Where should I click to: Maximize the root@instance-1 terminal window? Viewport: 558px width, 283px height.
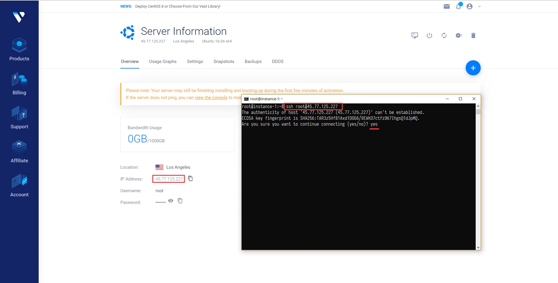[x=460, y=99]
